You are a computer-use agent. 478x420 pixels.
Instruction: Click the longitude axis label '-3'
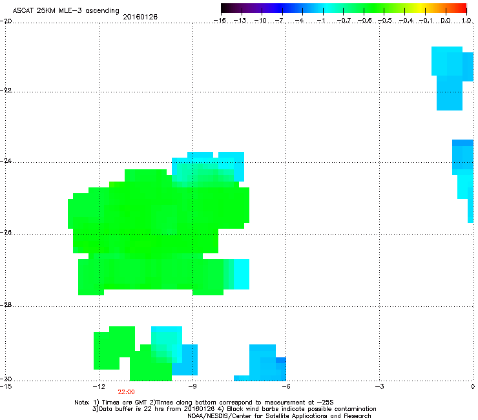(379, 386)
